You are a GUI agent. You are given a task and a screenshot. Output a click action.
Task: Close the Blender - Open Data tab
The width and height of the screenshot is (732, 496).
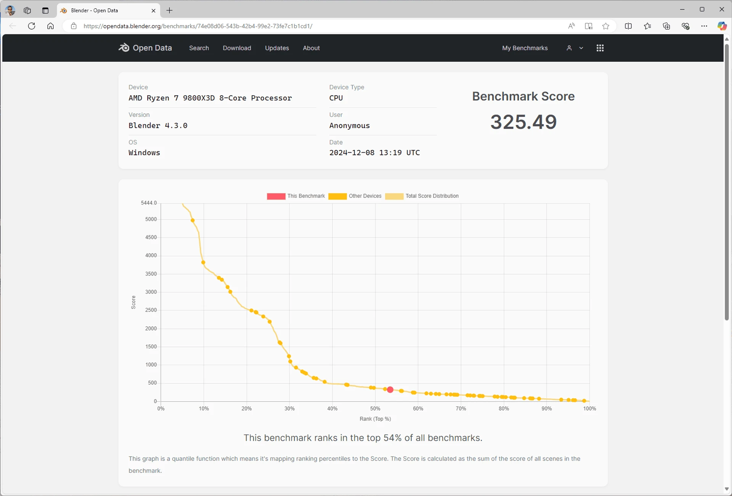(153, 11)
